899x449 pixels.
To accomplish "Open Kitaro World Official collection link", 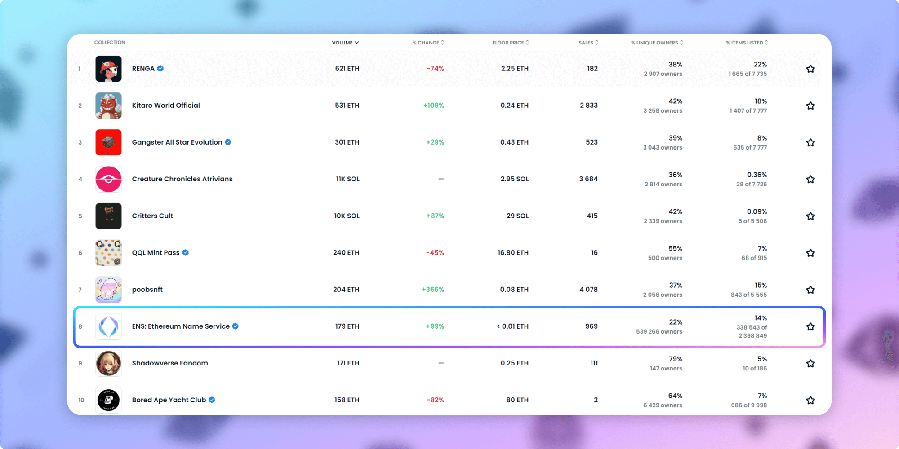I will 166,106.
